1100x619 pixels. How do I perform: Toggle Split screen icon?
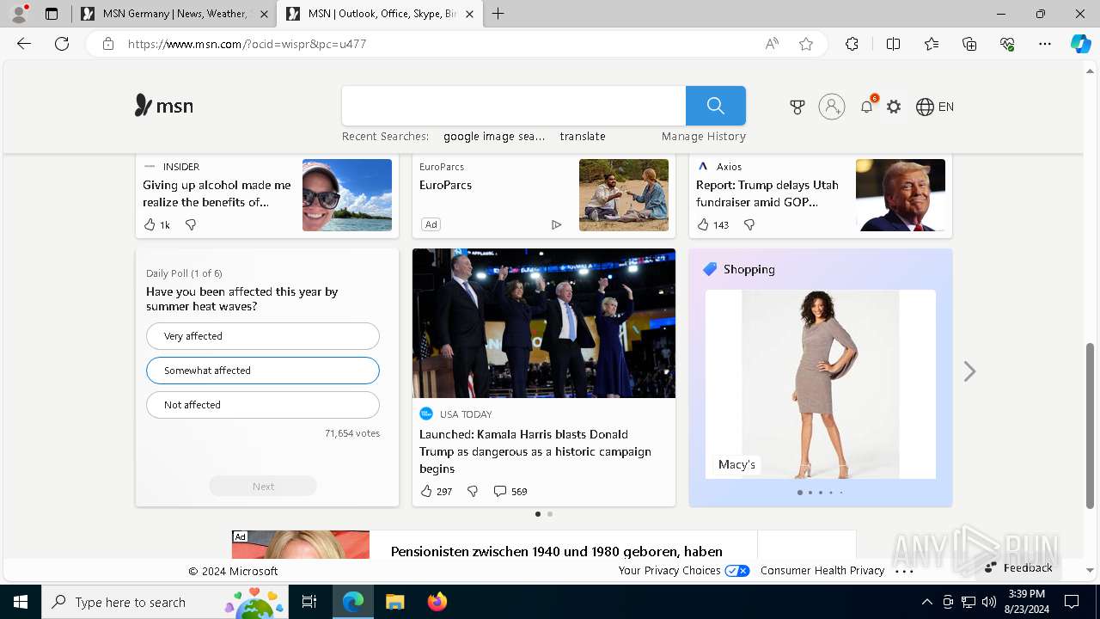(x=893, y=44)
